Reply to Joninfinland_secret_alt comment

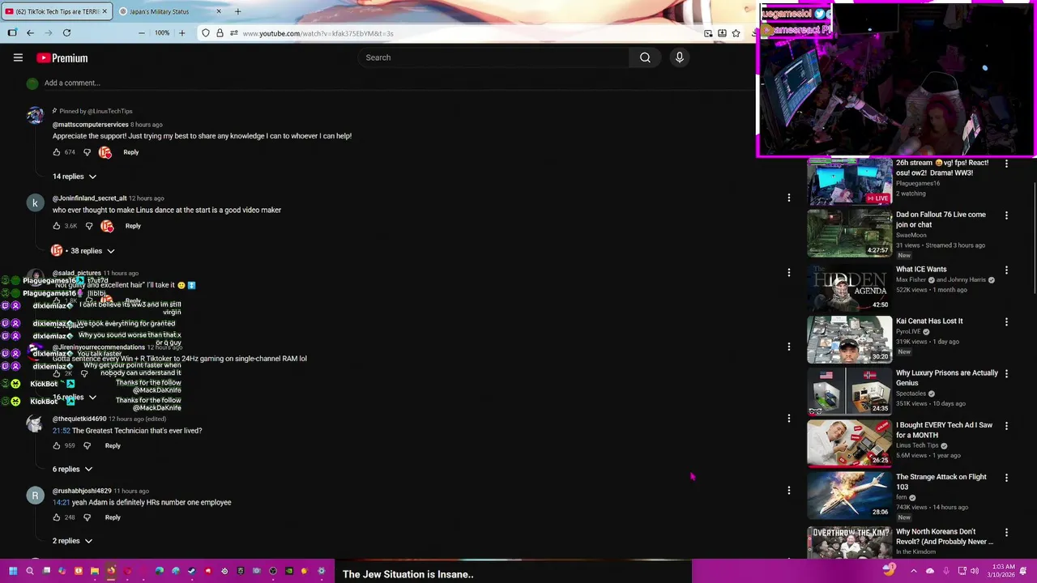pos(133,226)
